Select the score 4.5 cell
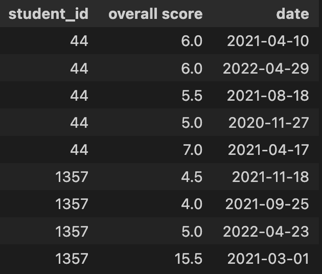This screenshot has width=322, height=274. [192, 177]
